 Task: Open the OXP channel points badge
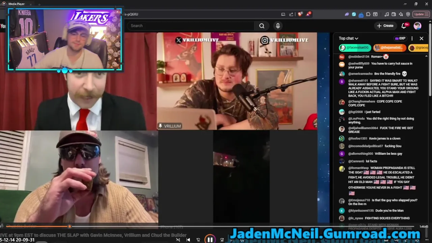coord(400,38)
